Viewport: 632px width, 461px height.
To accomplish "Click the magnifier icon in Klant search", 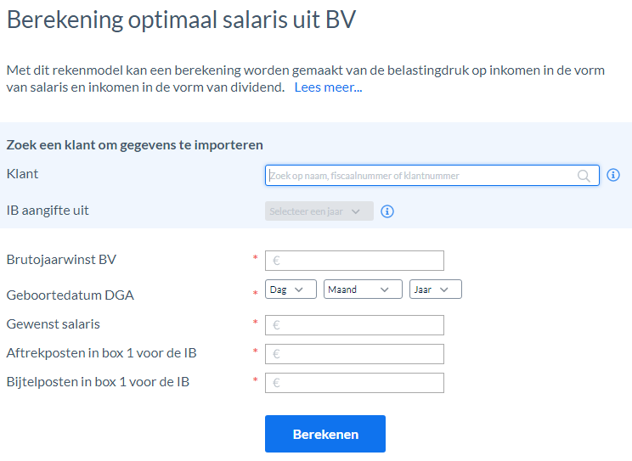I will coord(584,176).
